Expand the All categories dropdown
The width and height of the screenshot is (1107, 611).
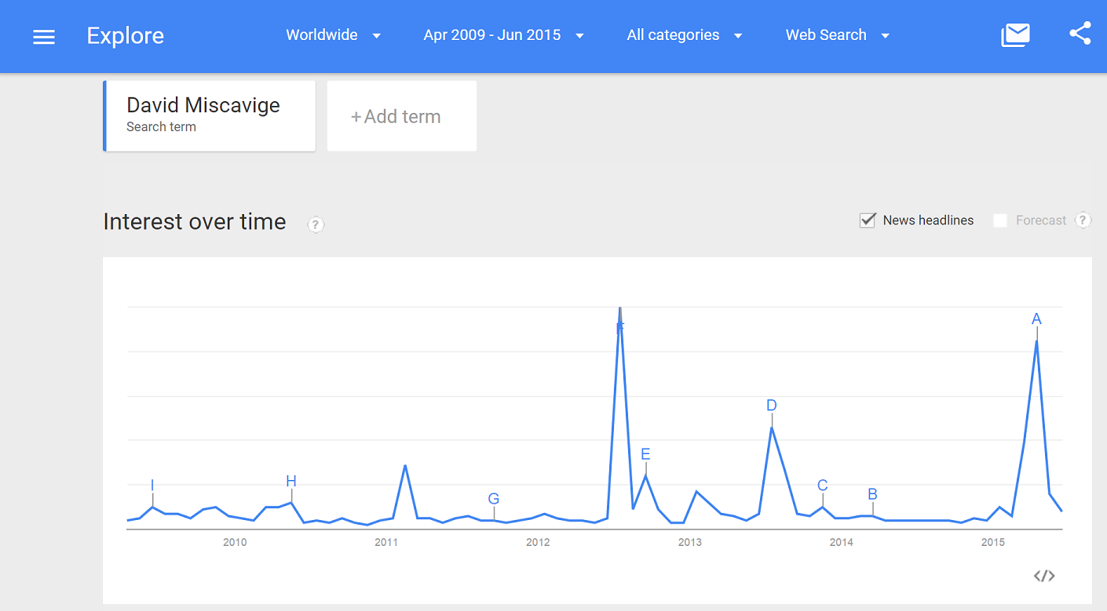[684, 35]
